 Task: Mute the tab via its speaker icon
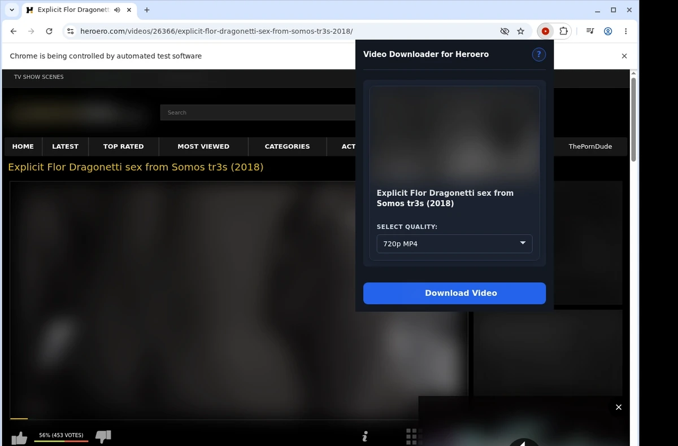point(117,10)
